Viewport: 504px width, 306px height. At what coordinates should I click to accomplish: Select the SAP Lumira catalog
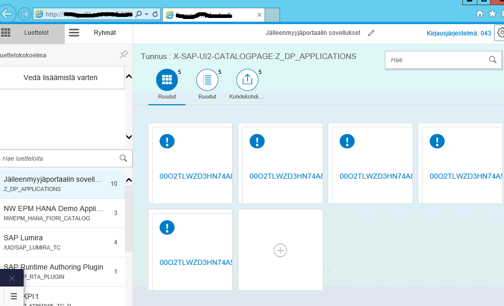coord(62,242)
